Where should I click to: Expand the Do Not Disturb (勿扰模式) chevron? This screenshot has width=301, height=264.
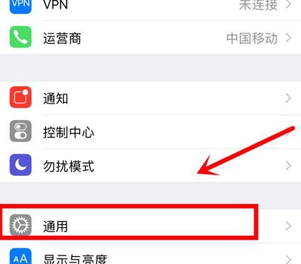(x=288, y=166)
